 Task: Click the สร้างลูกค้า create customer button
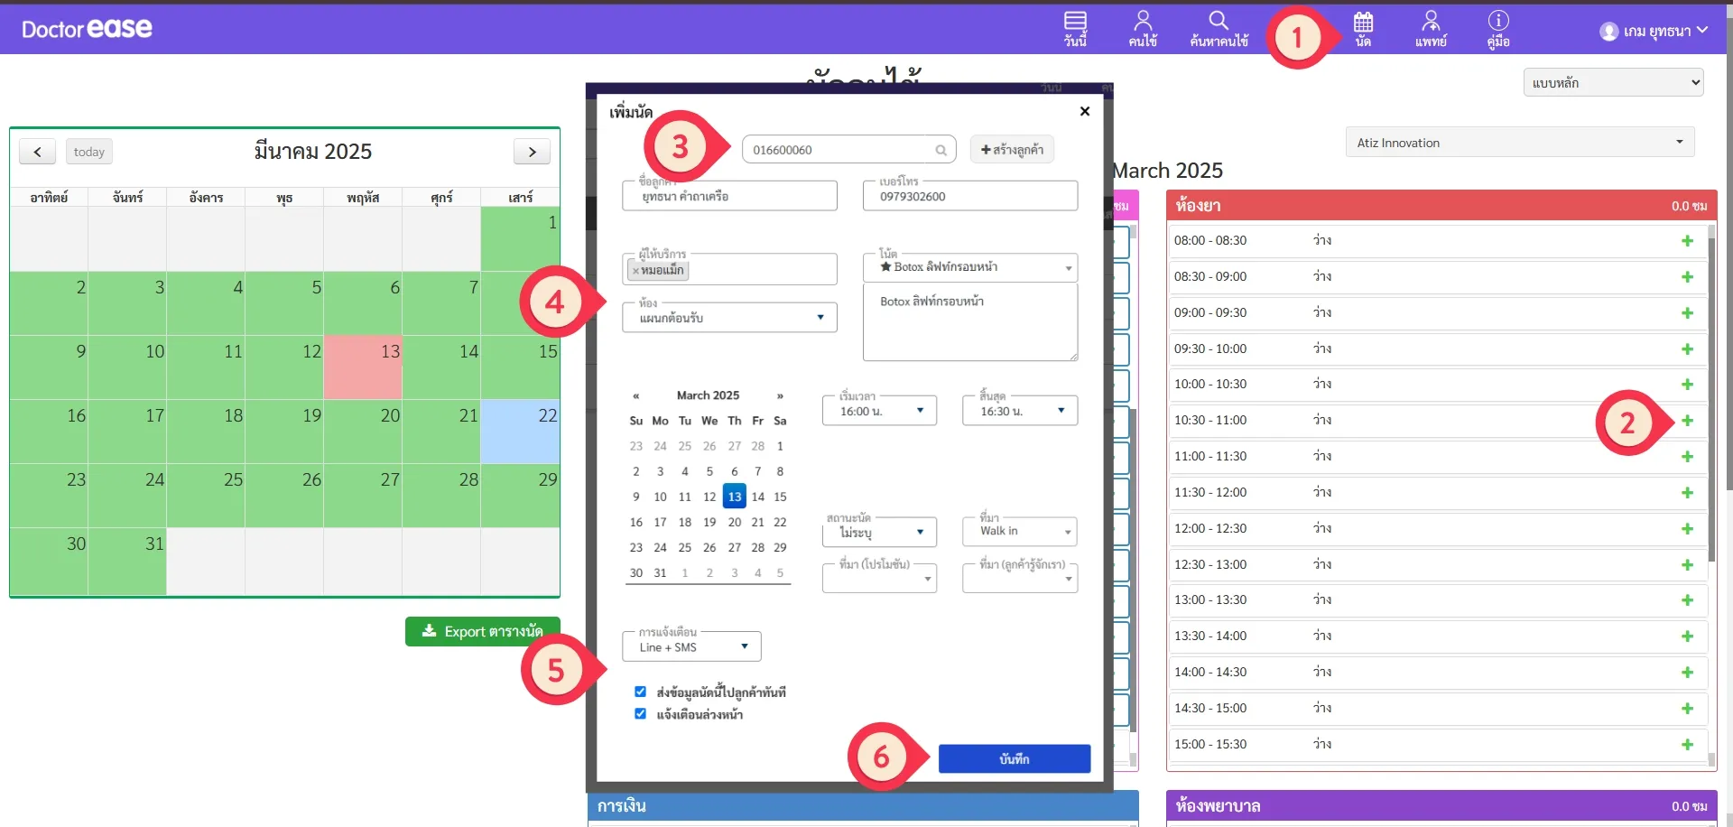[1012, 150]
